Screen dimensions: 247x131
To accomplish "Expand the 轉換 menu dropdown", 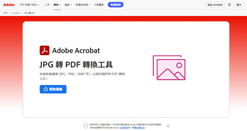I will (57, 5).
